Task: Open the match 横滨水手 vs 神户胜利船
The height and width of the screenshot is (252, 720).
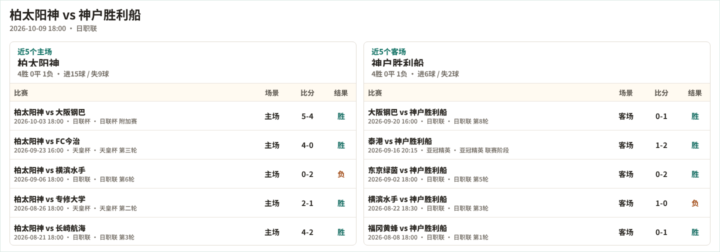Action: [407, 199]
